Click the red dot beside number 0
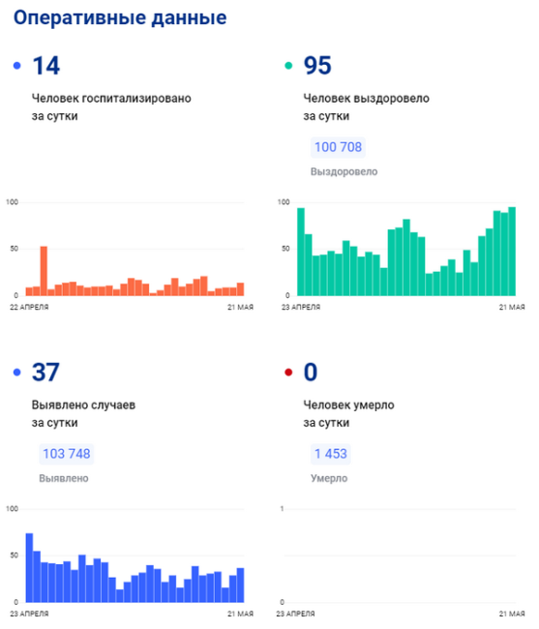Viewport: 539px width, 629px height. click(288, 373)
